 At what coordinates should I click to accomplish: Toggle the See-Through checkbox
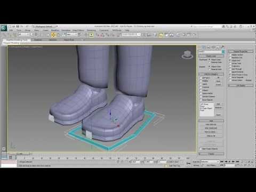point(230,69)
